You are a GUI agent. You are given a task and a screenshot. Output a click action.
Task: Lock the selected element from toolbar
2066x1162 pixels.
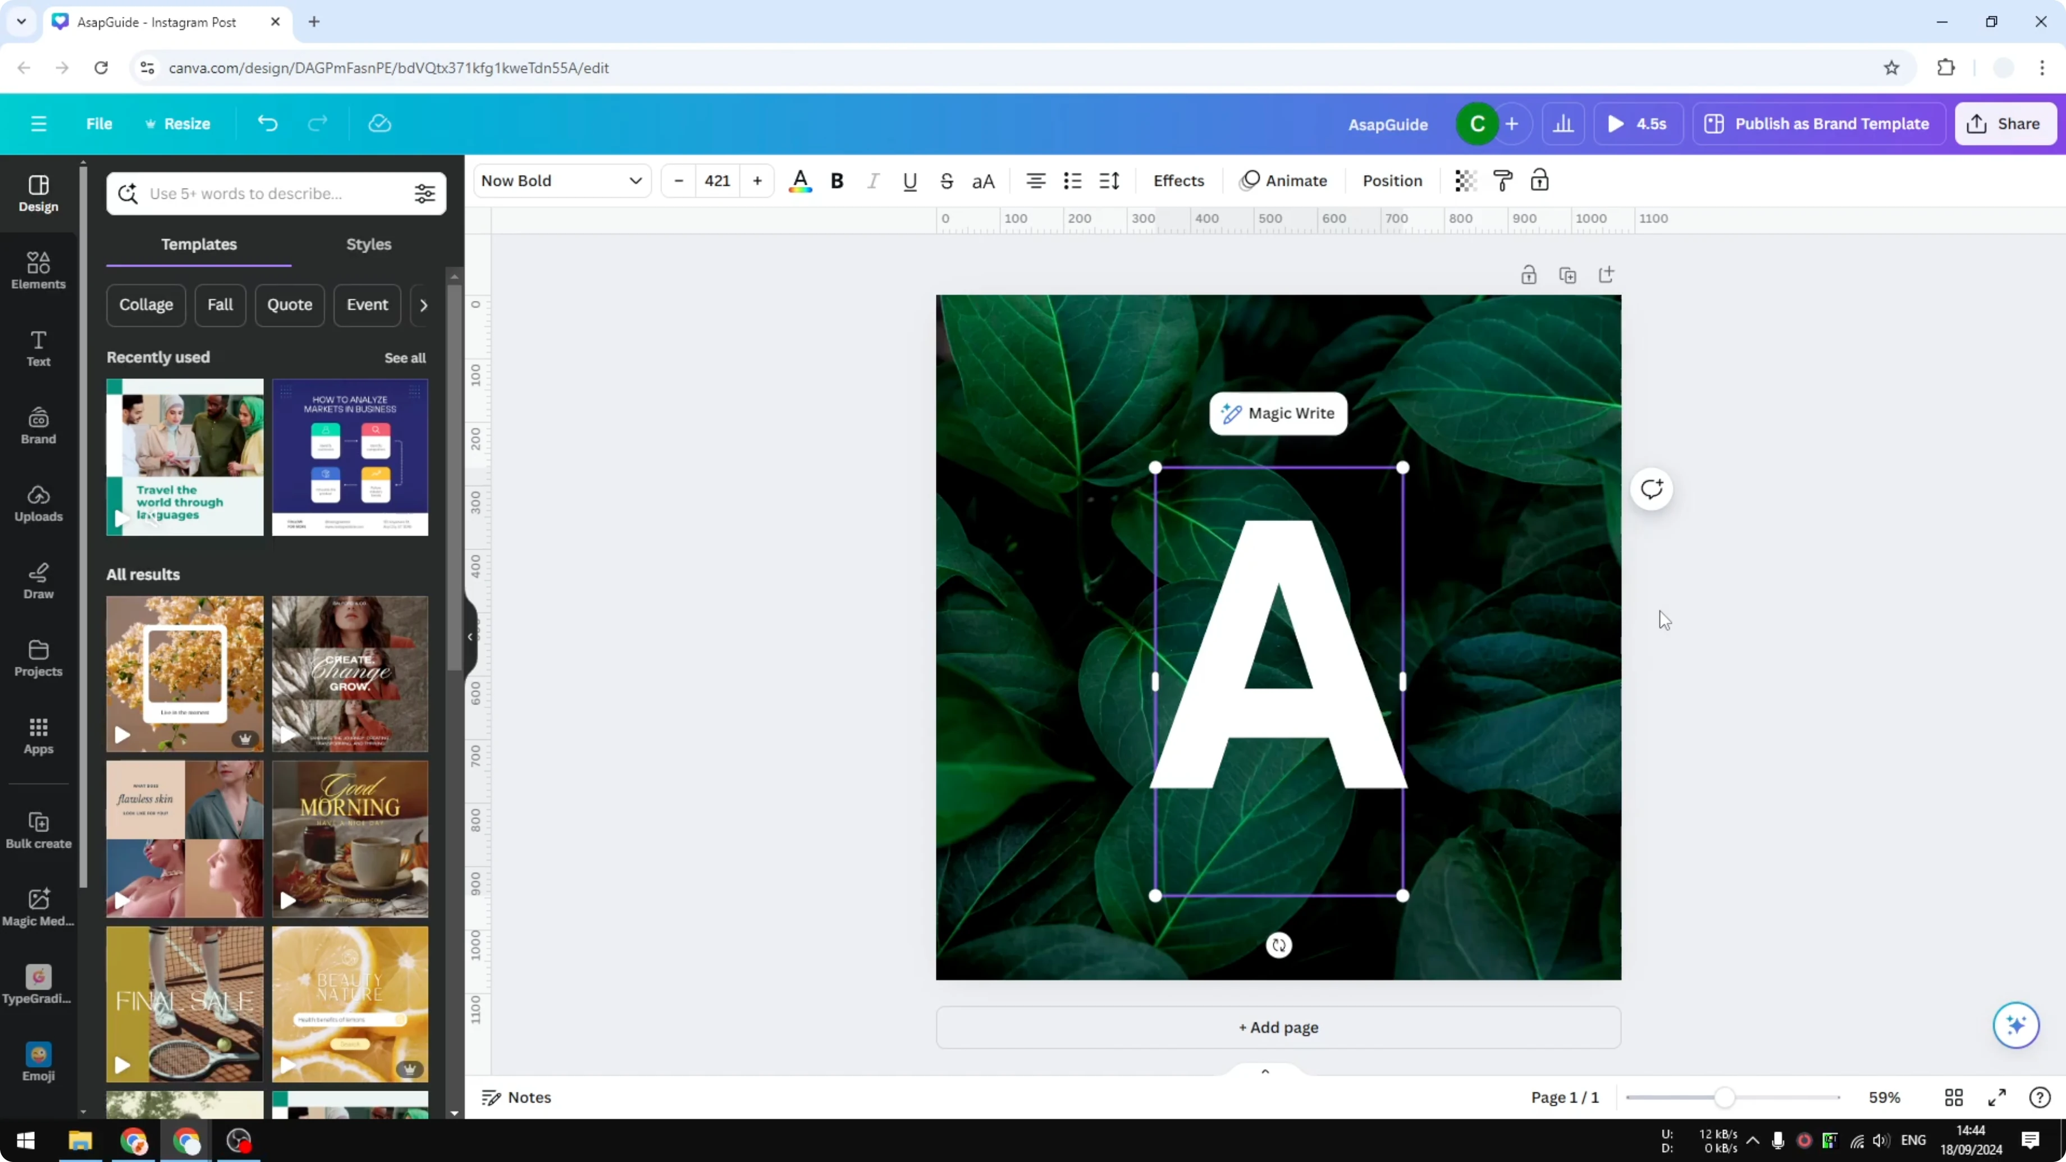(1539, 180)
